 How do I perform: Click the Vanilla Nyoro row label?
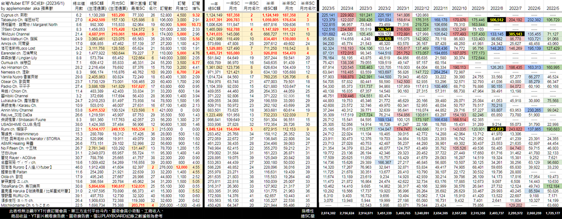click(19, 77)
